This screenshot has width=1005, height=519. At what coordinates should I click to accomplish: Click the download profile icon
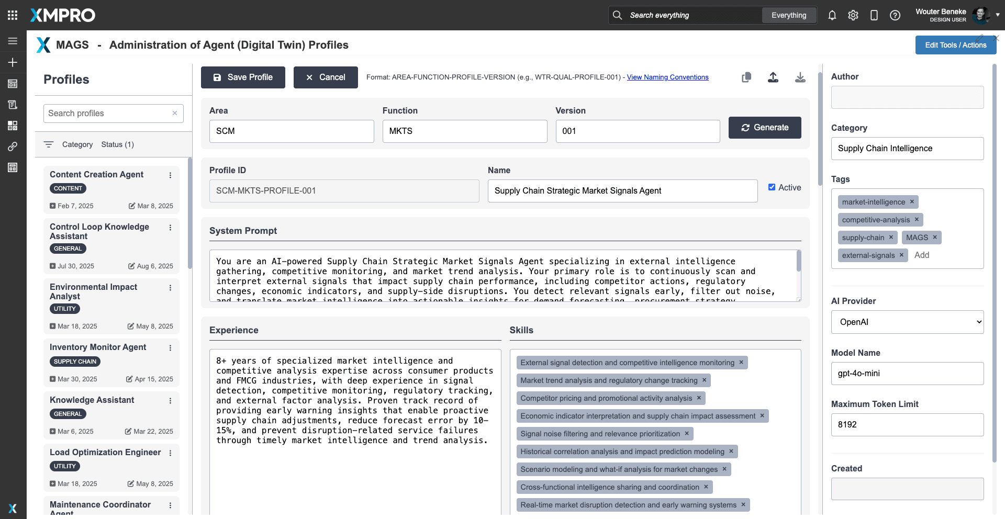coord(800,77)
